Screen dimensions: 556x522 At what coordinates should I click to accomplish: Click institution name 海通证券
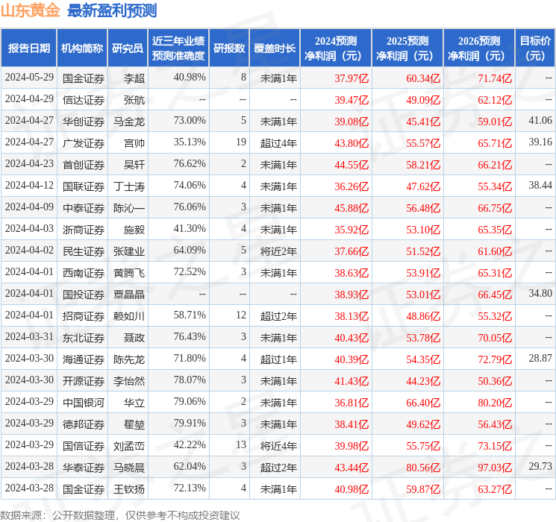pos(84,359)
